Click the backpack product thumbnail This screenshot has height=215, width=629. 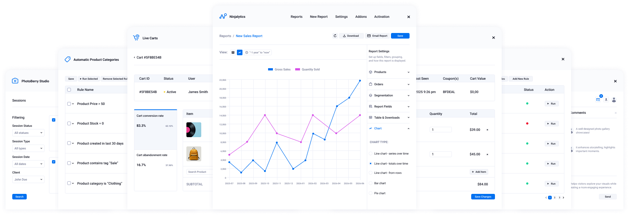coord(194,153)
